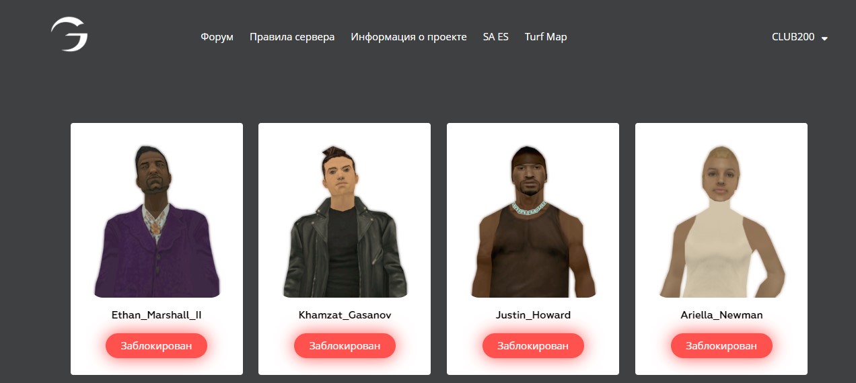Choose Ariella_Newman character avatar
856x383 pixels.
pyautogui.click(x=721, y=221)
